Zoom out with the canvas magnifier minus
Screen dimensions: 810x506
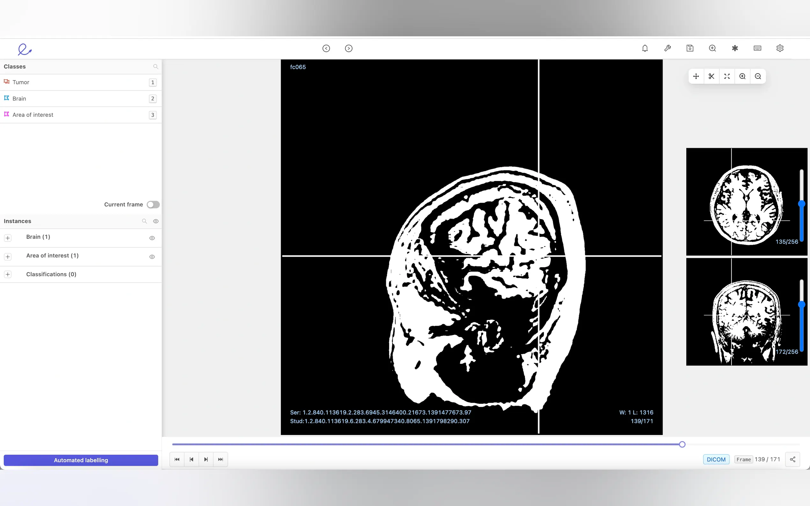click(758, 76)
